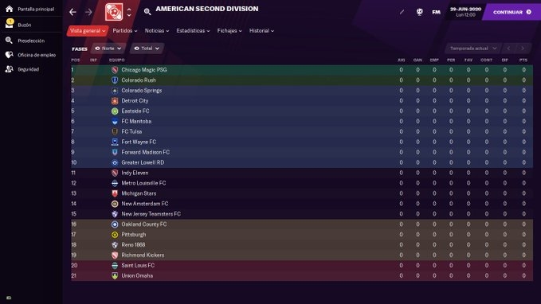Click the back navigation arrow
Image resolution: width=541 pixels, height=304 pixels.
point(73,12)
